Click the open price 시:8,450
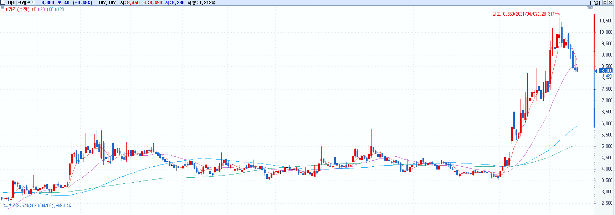This screenshot has width=615, height=215. pyautogui.click(x=130, y=2)
